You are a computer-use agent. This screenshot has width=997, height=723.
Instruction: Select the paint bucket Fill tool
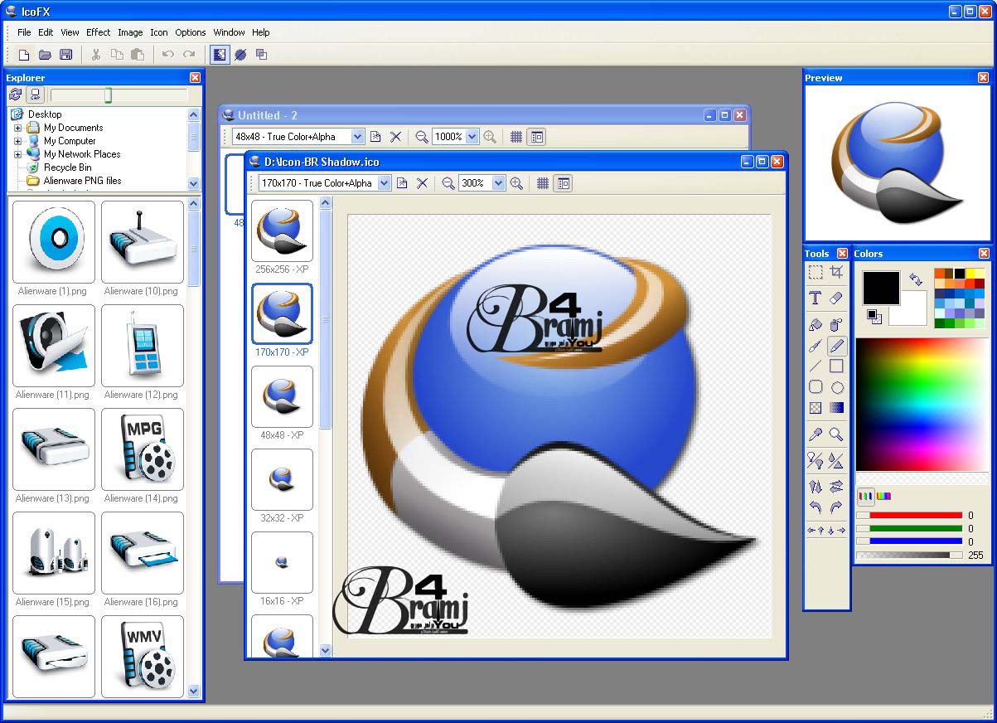point(816,325)
